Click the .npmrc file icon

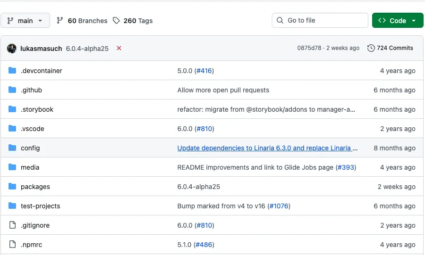[12, 245]
